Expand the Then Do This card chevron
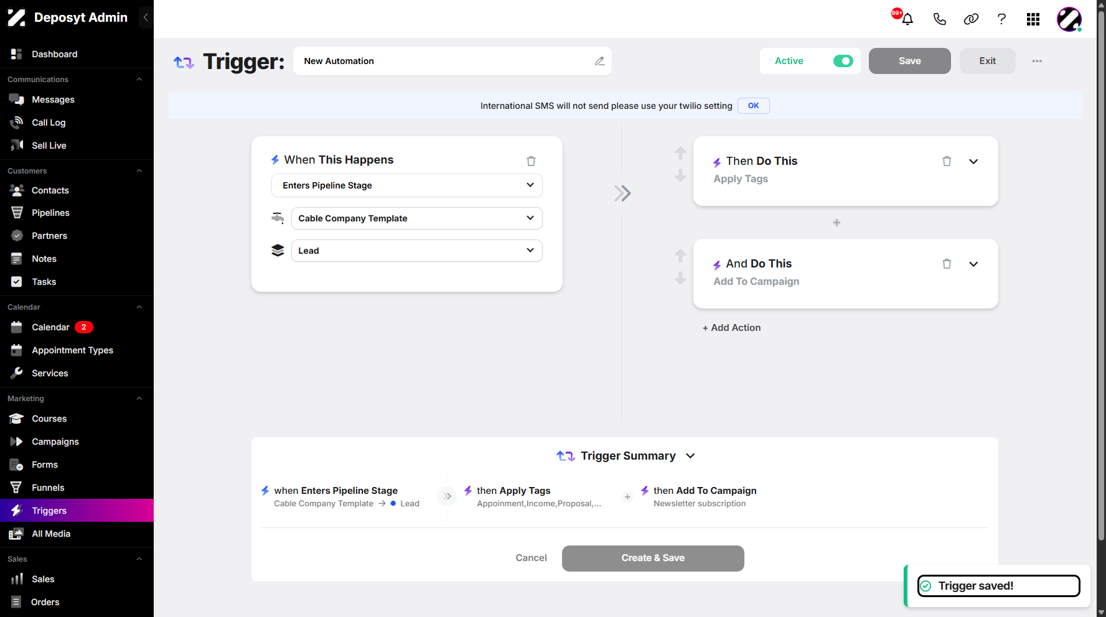The width and height of the screenshot is (1106, 617). [x=973, y=161]
